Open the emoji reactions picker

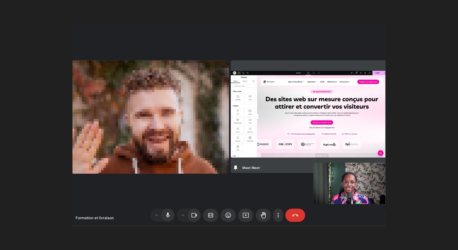click(x=228, y=215)
